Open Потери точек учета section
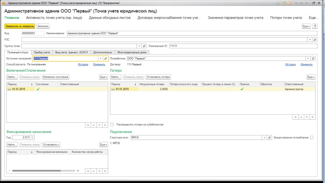This screenshot has width=325, height=183. 286,18
